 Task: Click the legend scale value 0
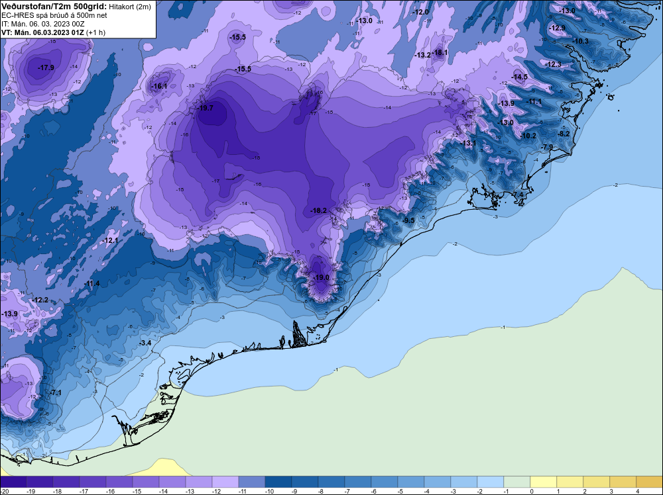532,491
